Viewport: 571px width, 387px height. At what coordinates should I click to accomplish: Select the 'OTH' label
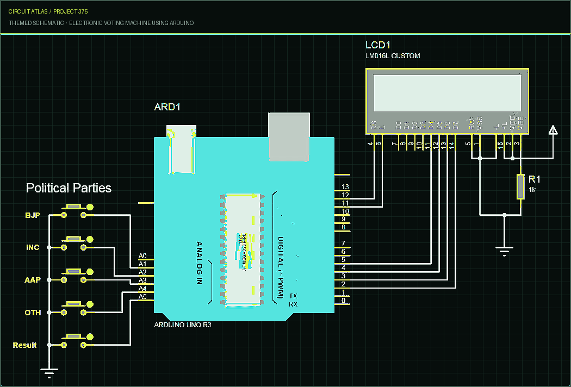pyautogui.click(x=33, y=313)
